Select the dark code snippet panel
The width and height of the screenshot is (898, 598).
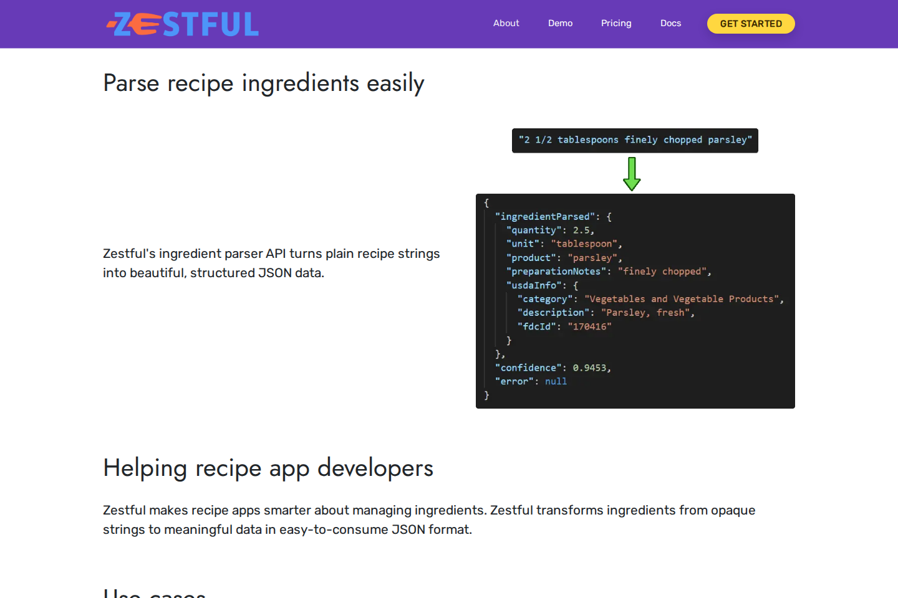coord(635,301)
